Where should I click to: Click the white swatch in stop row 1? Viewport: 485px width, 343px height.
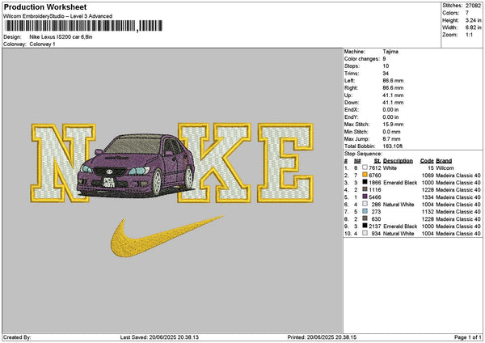[x=365, y=167]
